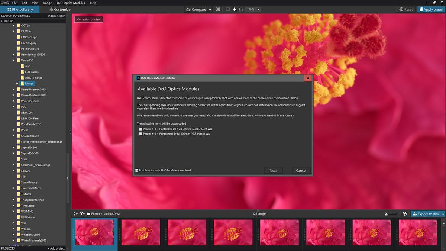Open the image filter funnel icon
This screenshot has width=446, height=251.
tap(82, 214)
